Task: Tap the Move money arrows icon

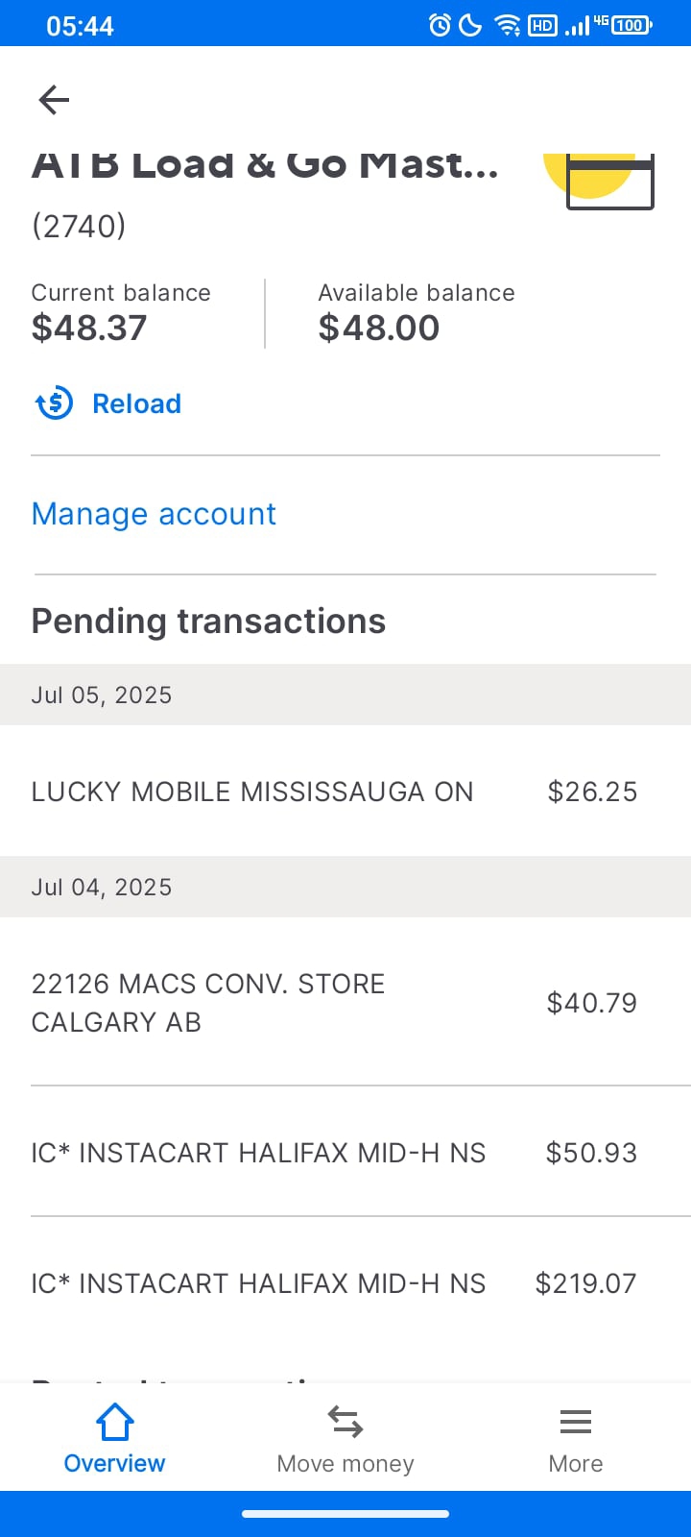Action: coord(345,1423)
